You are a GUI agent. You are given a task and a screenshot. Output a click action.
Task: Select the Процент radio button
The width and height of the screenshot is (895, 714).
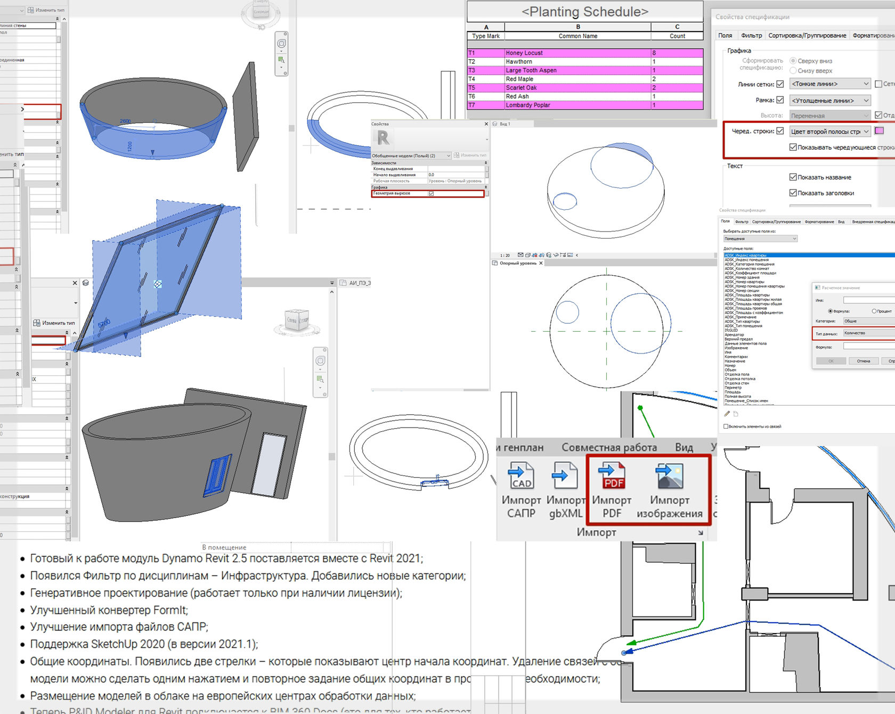click(874, 311)
